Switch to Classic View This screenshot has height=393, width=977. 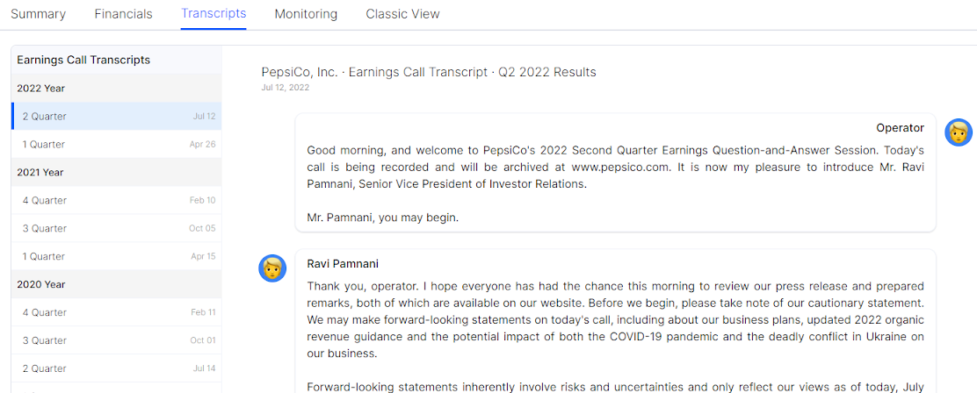coord(402,14)
